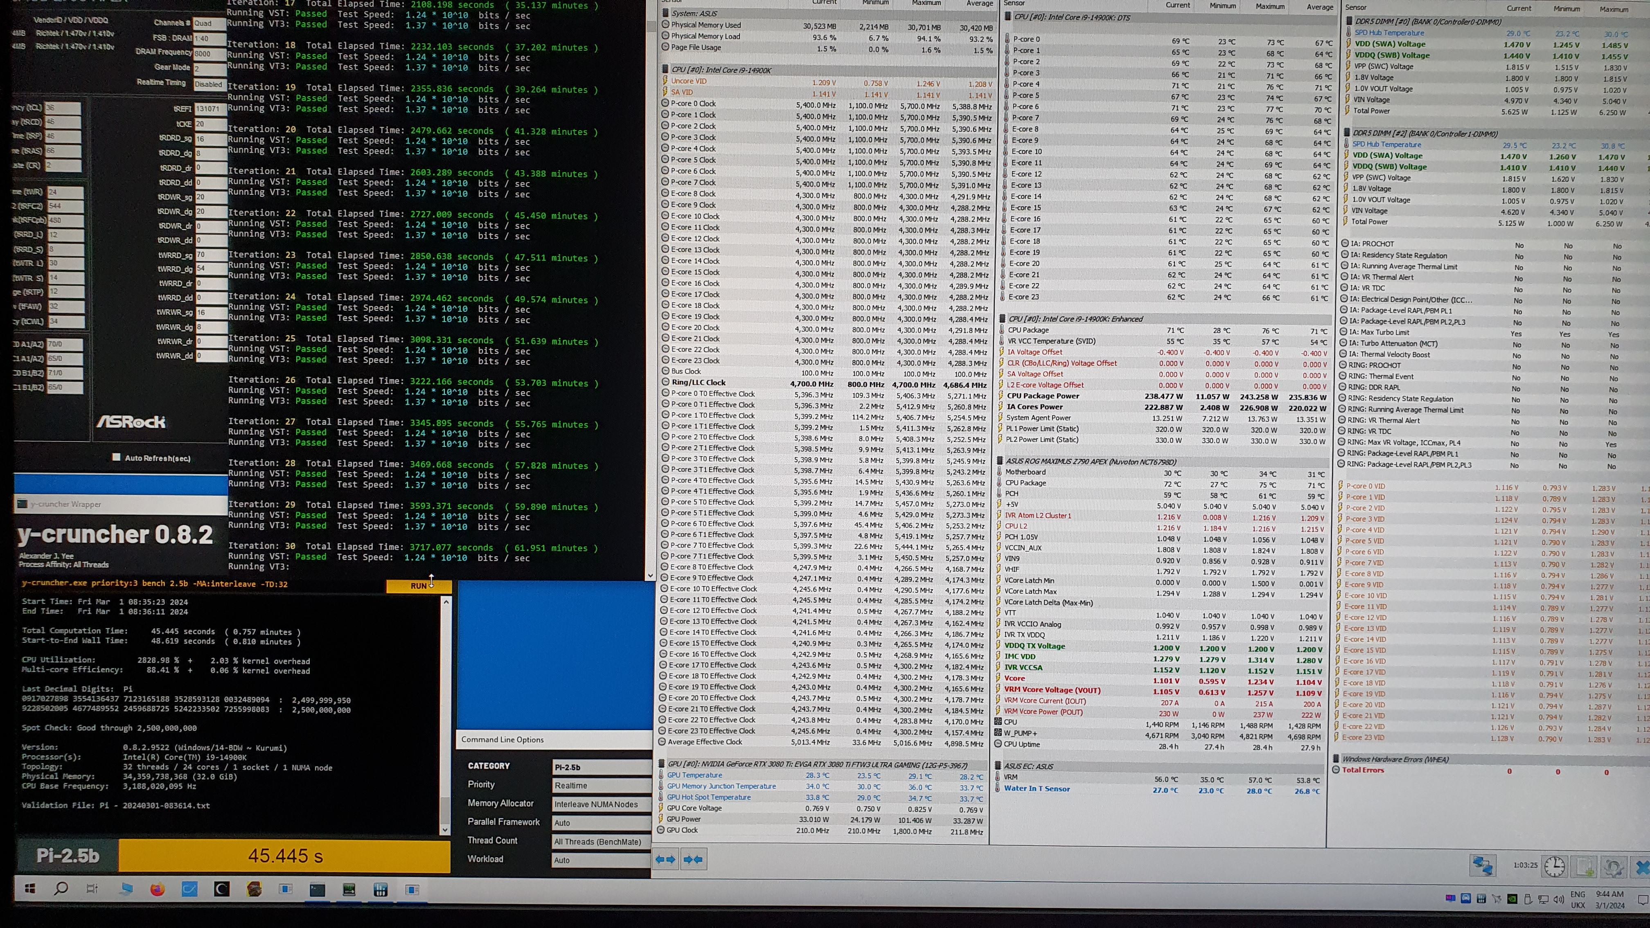Click HWiNFO network computers icon
Image resolution: width=1650 pixels, height=928 pixels.
(x=1483, y=865)
